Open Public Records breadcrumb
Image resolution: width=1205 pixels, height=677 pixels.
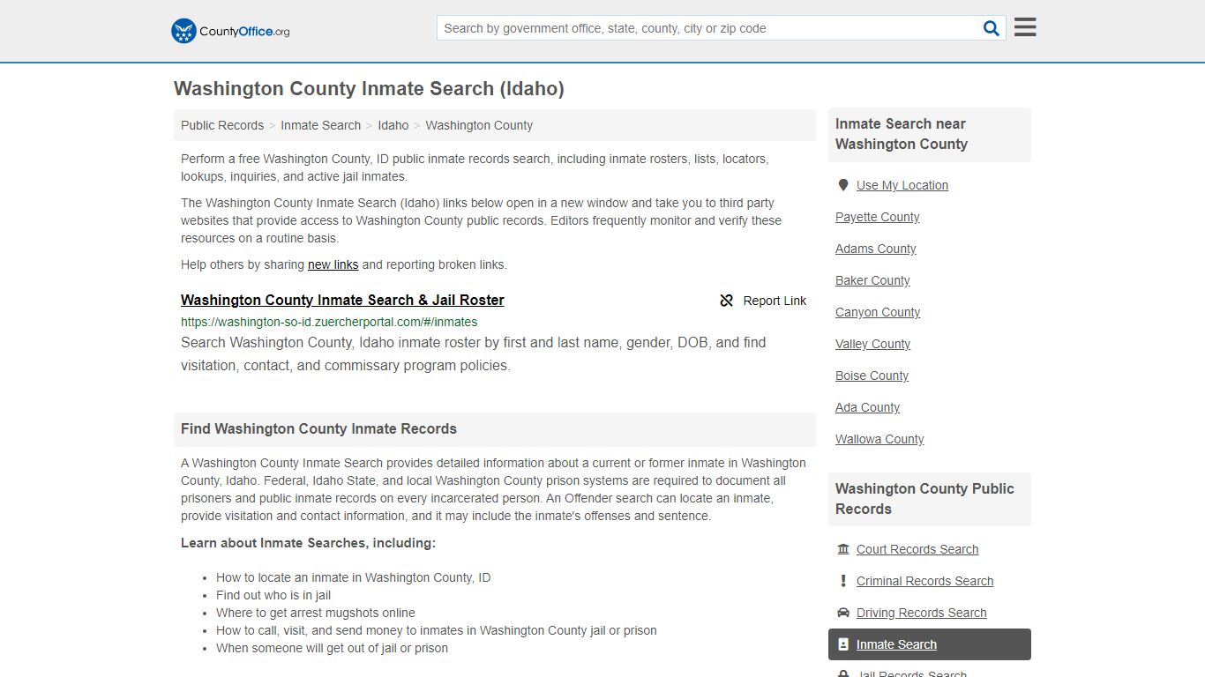222,125
